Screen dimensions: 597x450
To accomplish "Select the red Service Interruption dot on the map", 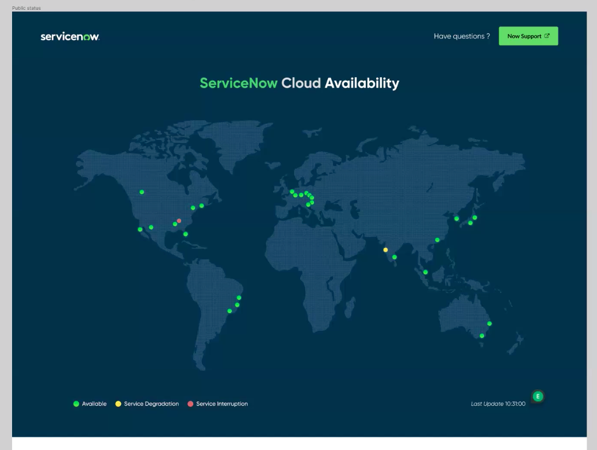I will (179, 220).
